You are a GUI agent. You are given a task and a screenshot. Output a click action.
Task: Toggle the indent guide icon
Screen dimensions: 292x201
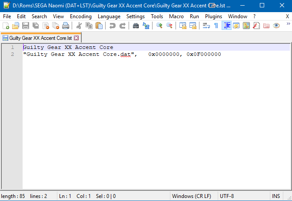[x=226, y=26]
